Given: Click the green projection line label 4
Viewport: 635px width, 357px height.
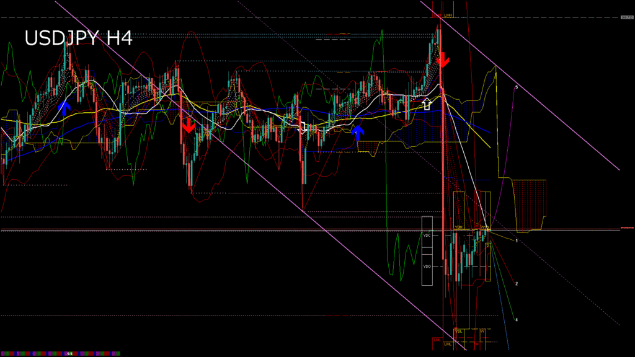Looking at the screenshot, I should [517, 320].
